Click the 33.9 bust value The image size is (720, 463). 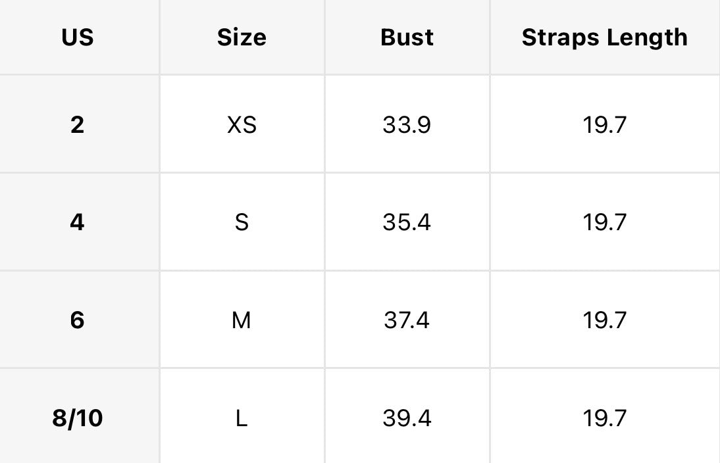click(407, 125)
